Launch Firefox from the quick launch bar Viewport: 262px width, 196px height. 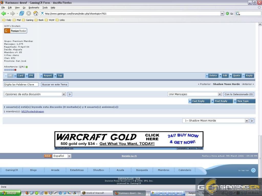27,193
